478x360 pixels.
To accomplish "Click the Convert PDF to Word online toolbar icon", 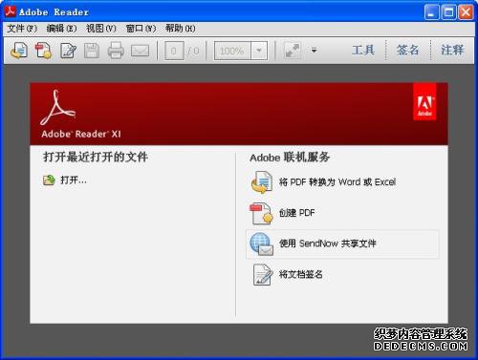I will [19, 51].
